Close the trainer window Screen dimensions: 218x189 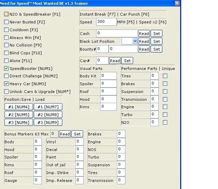coord(177,3)
